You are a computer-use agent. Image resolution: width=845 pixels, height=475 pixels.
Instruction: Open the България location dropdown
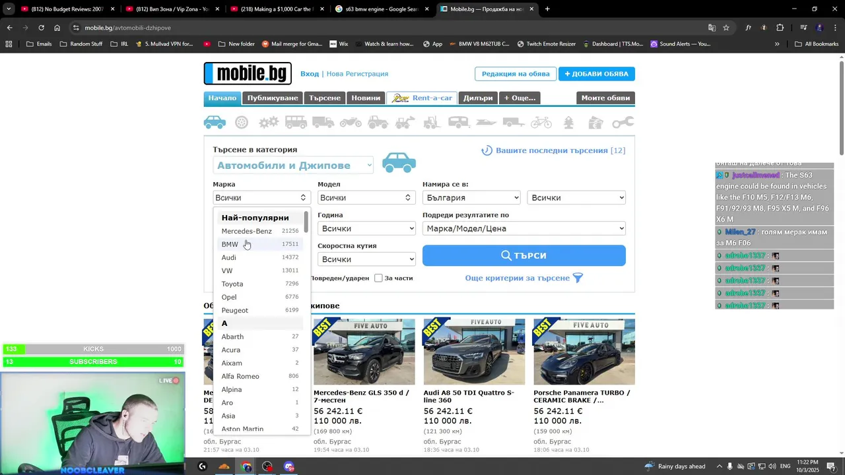[x=471, y=197]
